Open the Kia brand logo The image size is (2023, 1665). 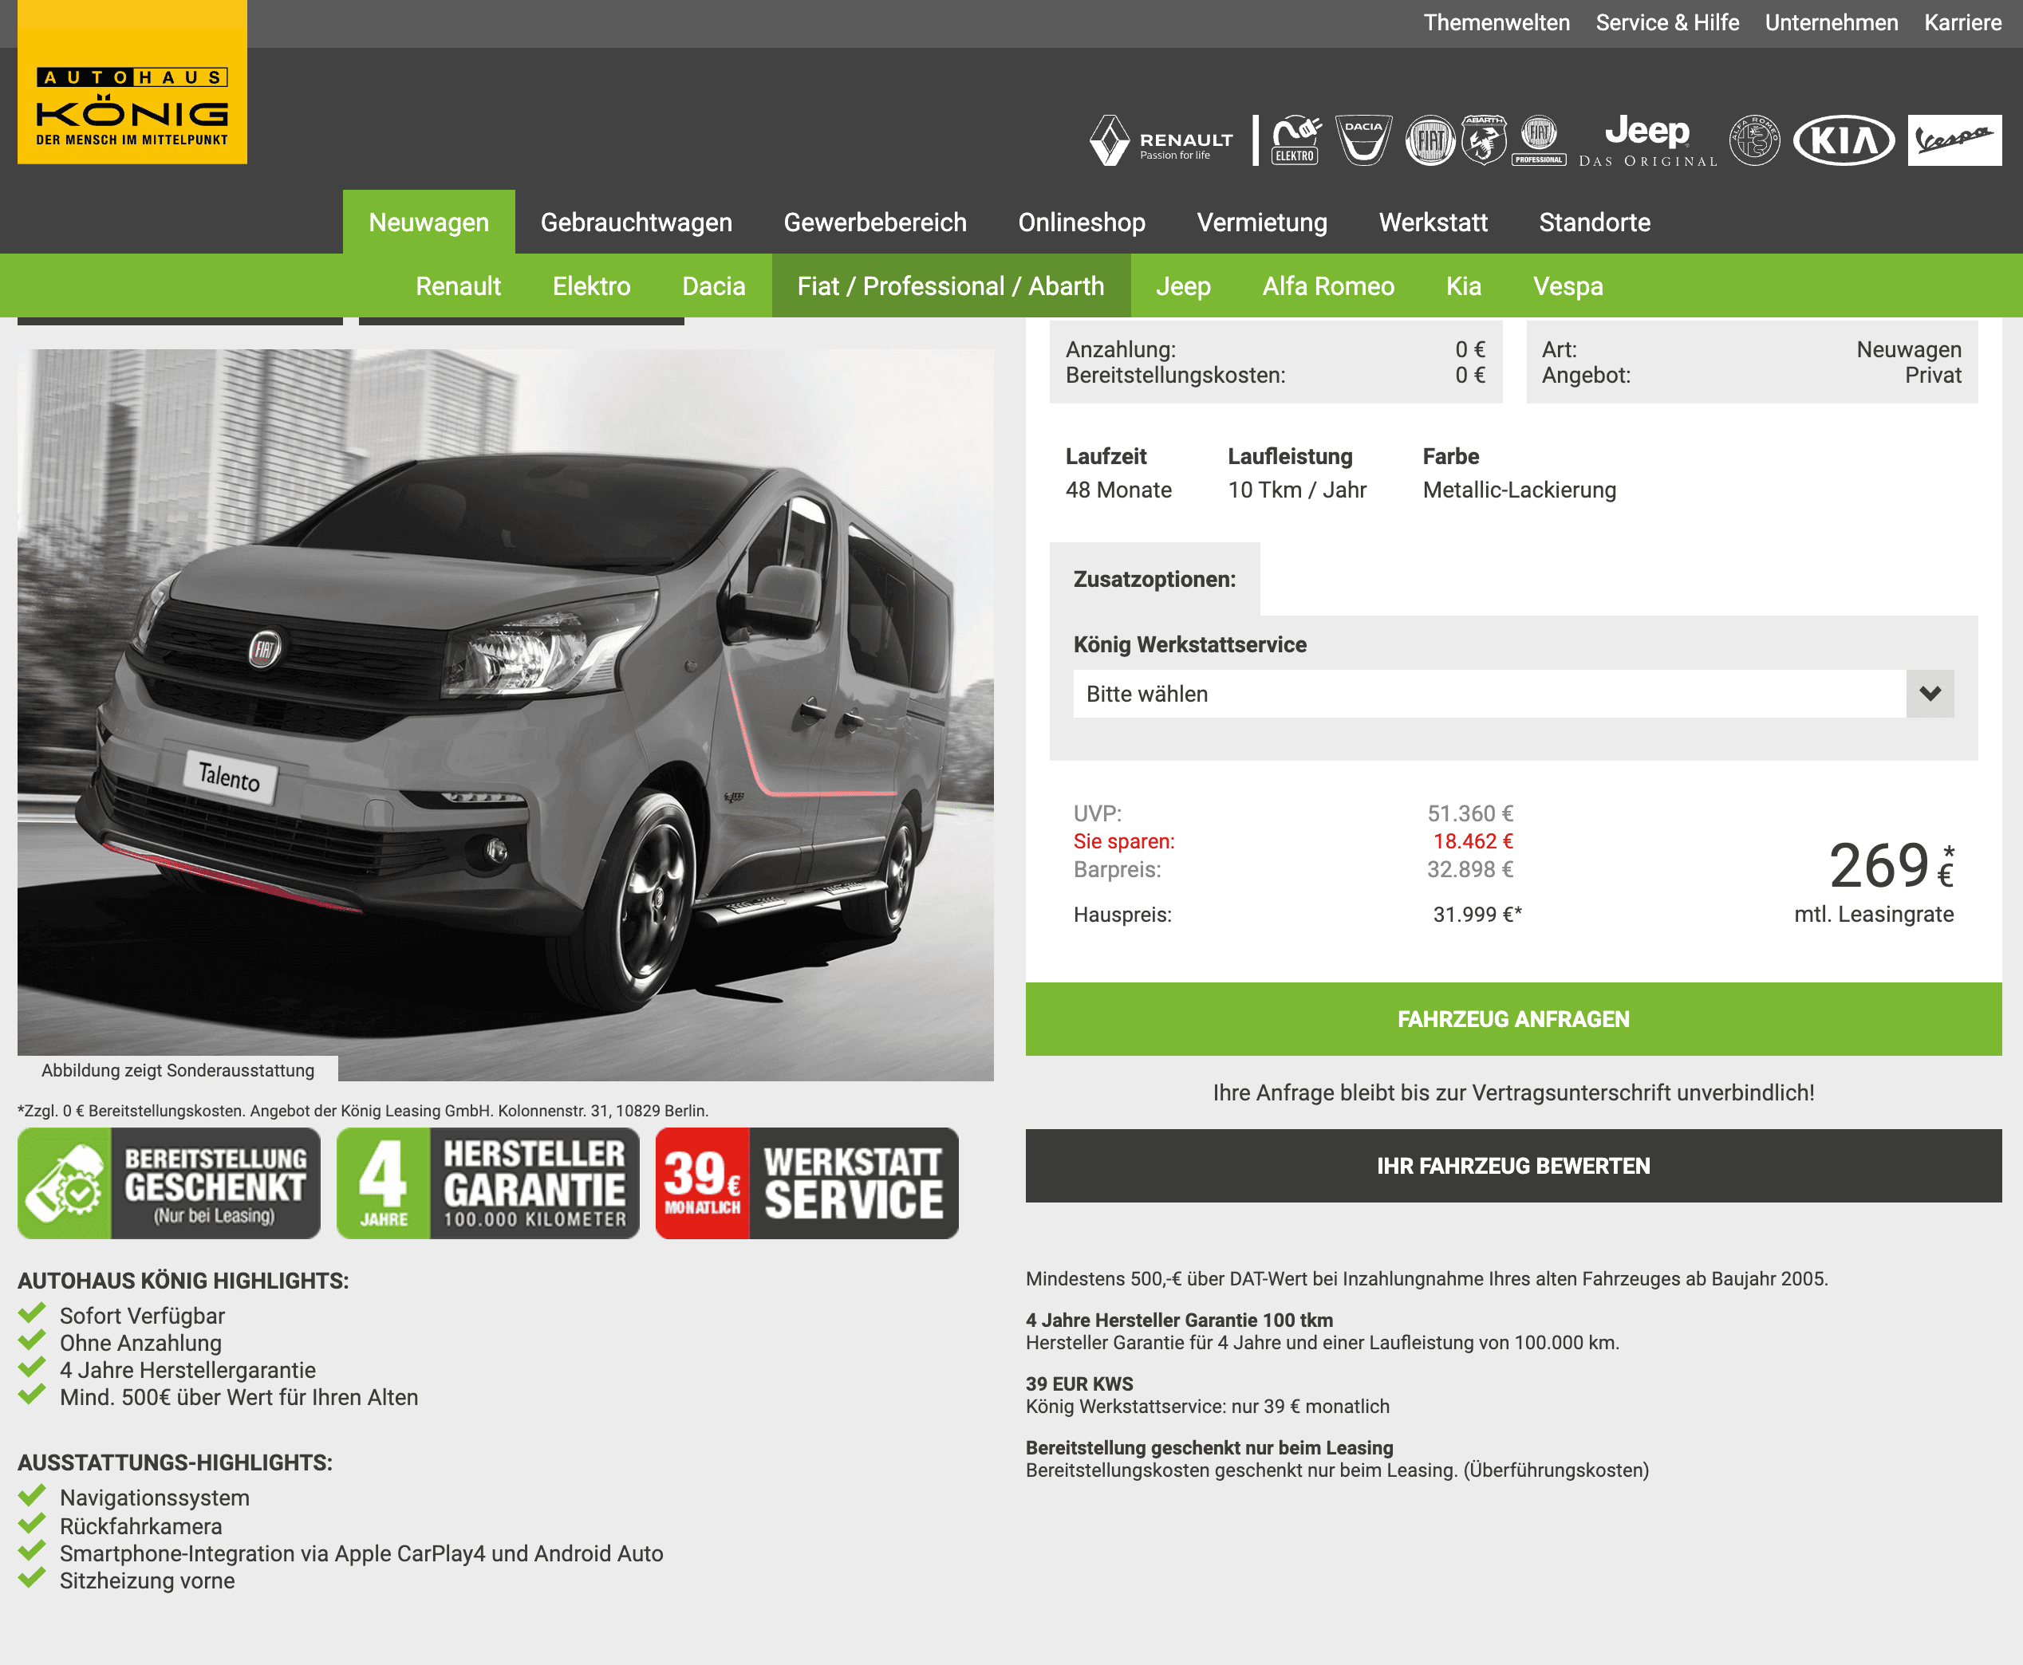click(1844, 141)
